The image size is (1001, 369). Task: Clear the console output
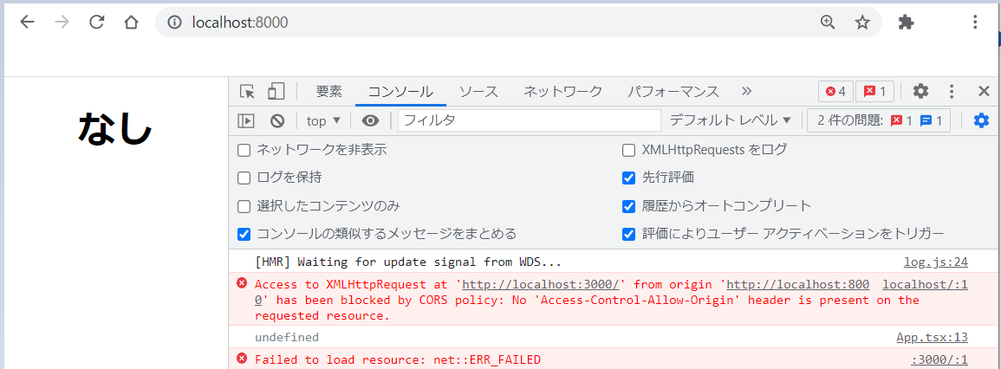pyautogui.click(x=276, y=120)
